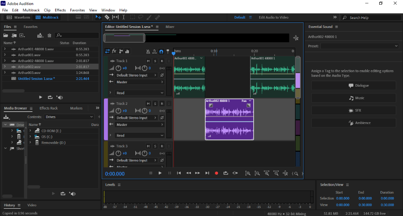Open Track 1 Default Stereo Input dropdown
Viewport: 403px width, 216px height.
(x=137, y=75)
